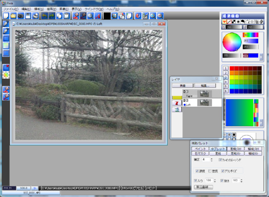Click the filter image icon next to black box
The image size is (269, 197).
[x=114, y=16]
